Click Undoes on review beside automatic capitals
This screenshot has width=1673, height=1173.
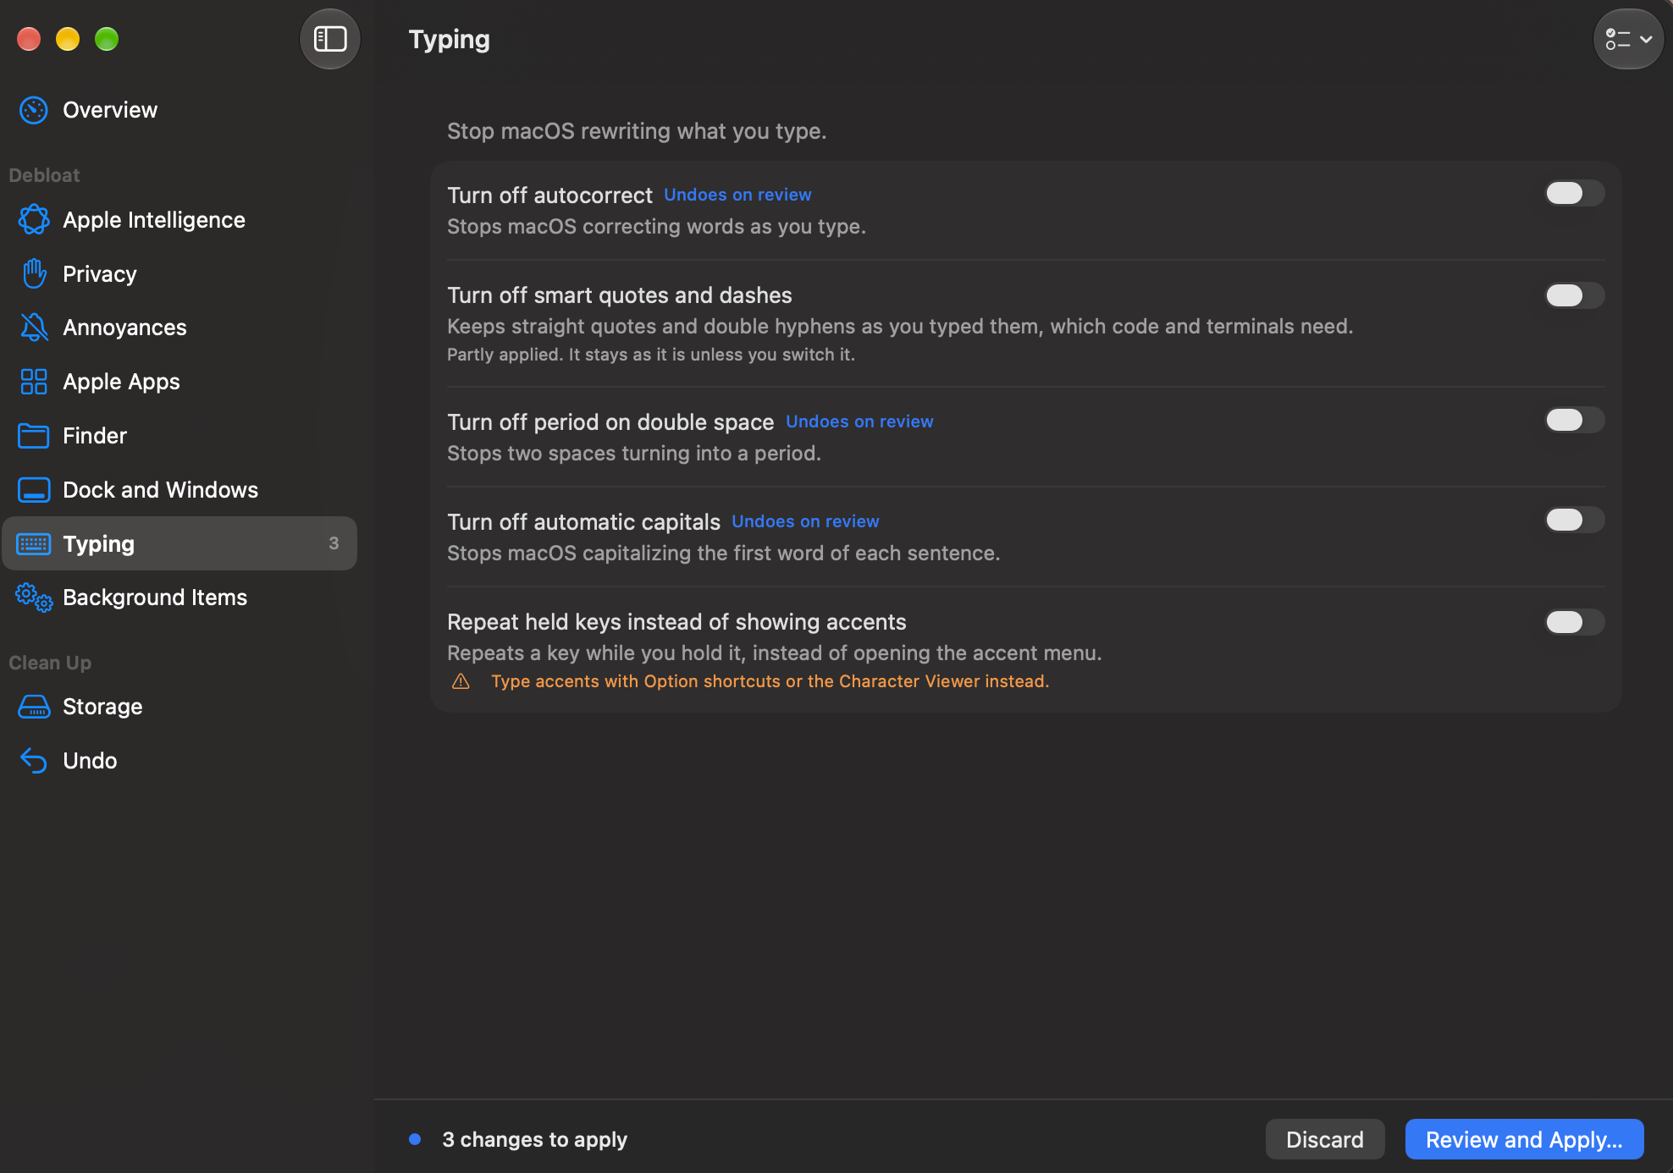pyautogui.click(x=805, y=521)
